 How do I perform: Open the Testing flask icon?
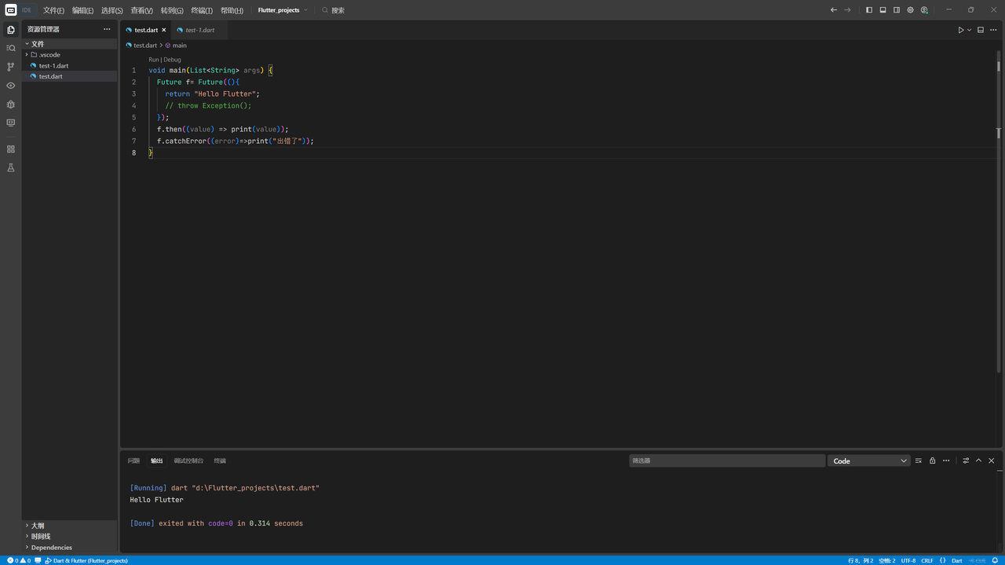point(10,168)
